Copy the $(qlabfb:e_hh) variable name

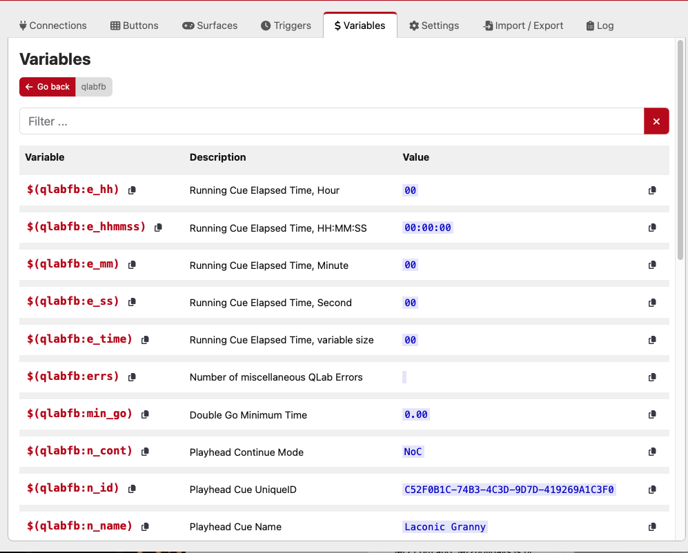point(132,190)
